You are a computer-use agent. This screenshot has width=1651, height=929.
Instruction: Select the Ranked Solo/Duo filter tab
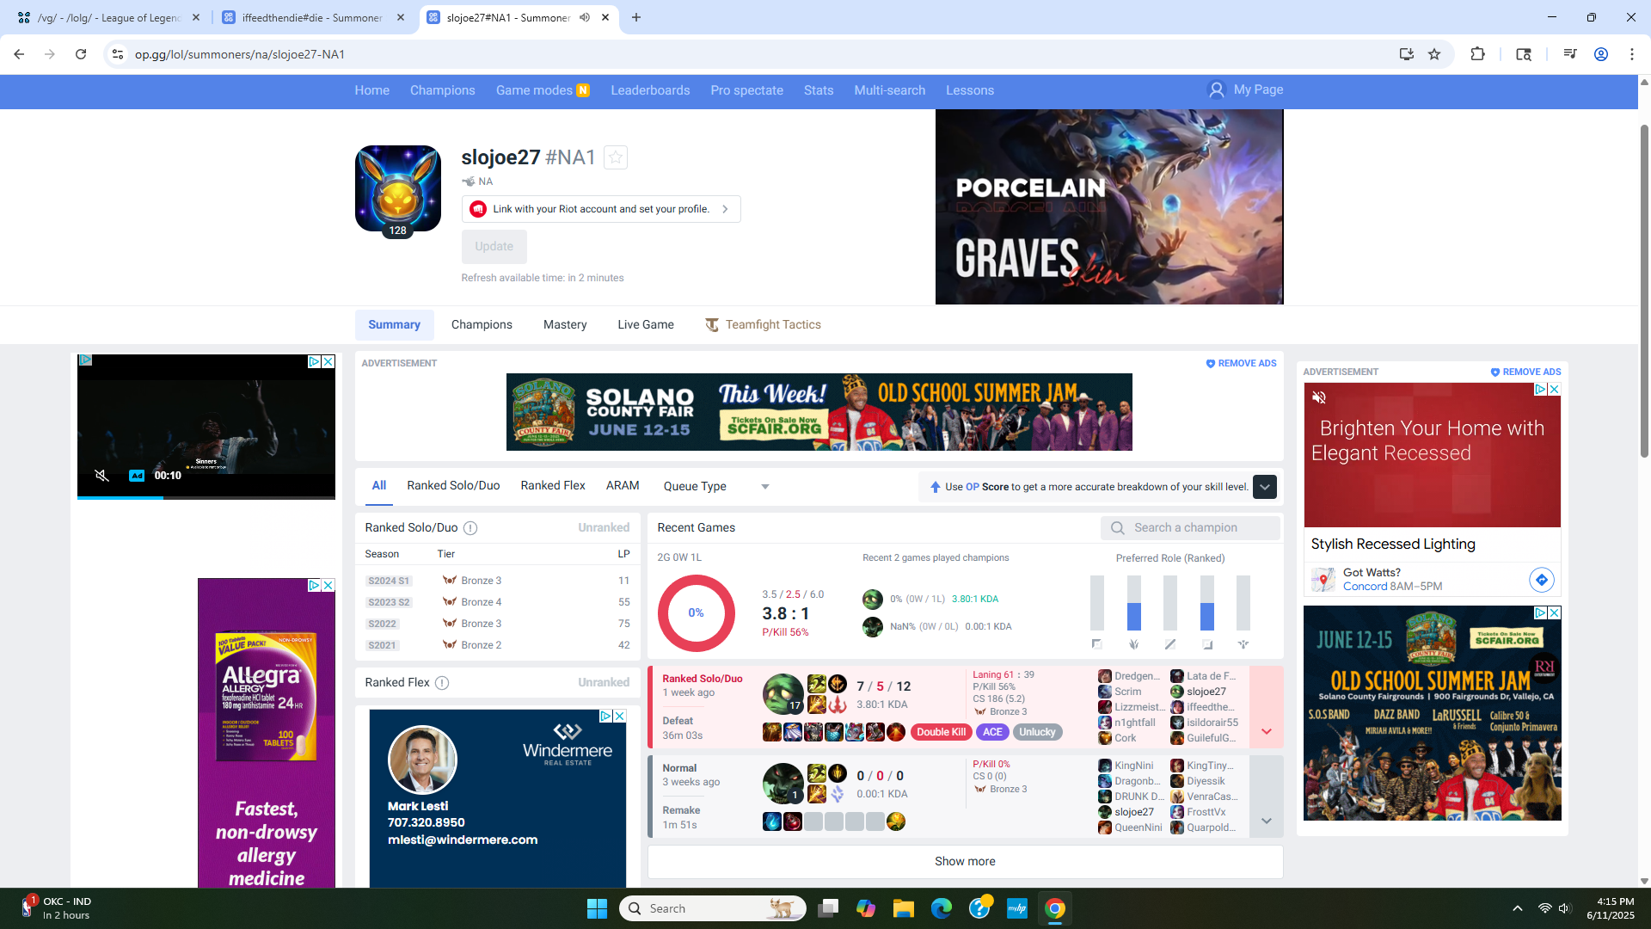(453, 486)
